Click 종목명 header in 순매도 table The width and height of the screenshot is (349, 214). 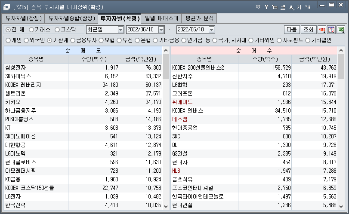coord(36,59)
